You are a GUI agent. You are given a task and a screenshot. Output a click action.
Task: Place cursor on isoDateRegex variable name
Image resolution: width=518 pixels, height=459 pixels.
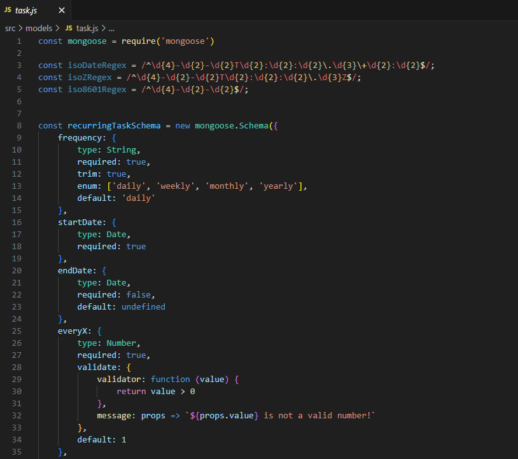coord(94,65)
